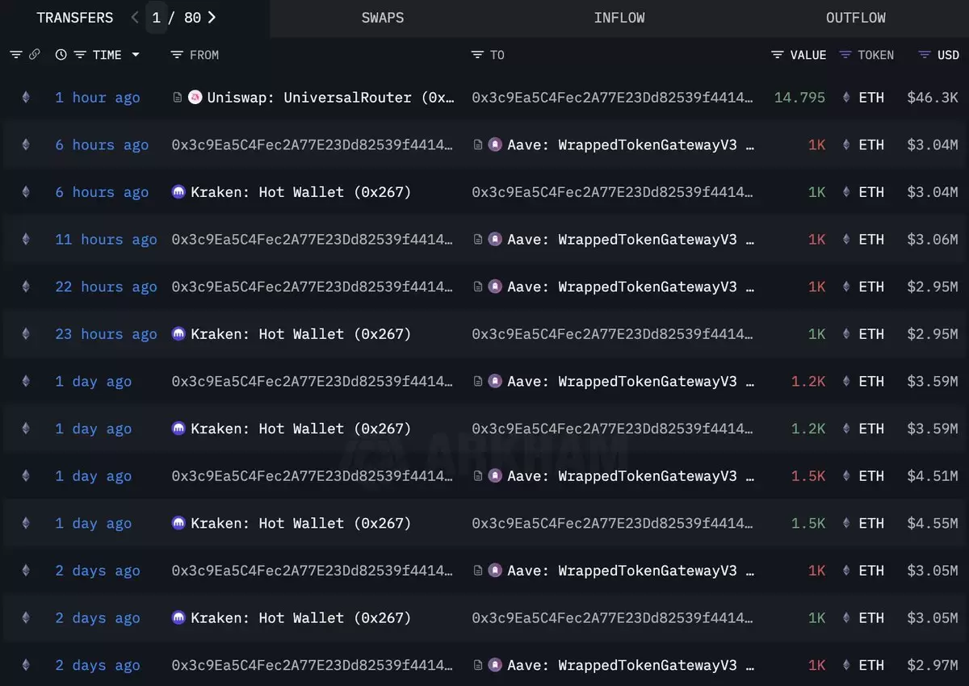Open the filter icon next to TIME

(80, 55)
